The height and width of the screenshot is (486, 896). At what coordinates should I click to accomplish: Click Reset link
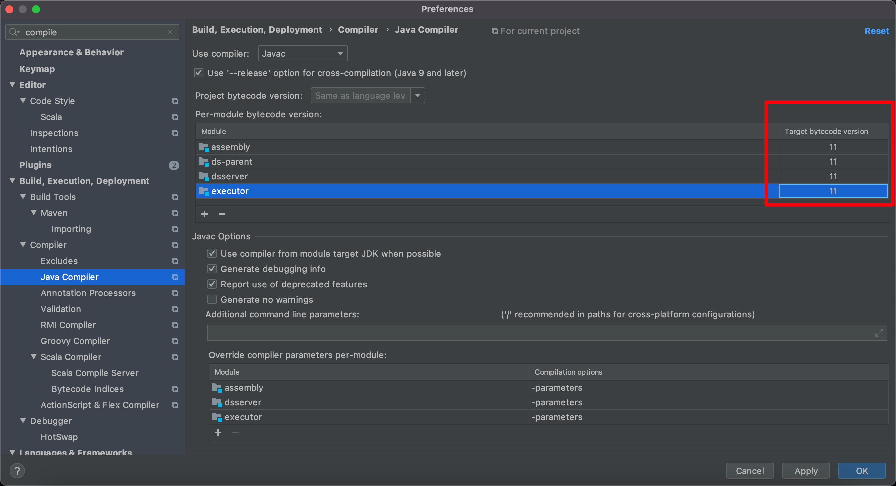tap(877, 31)
